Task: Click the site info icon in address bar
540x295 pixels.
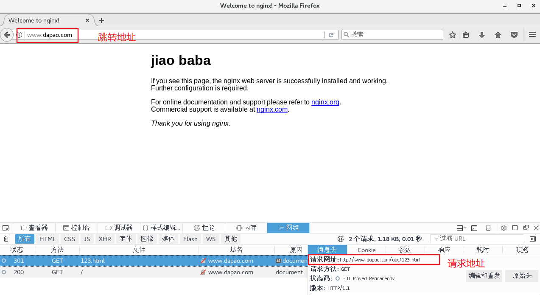Action: [x=20, y=35]
